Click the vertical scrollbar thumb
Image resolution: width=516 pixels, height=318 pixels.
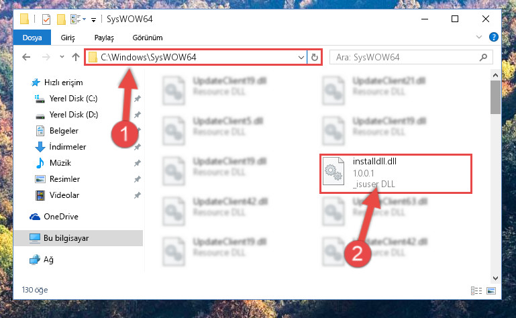tap(495, 97)
